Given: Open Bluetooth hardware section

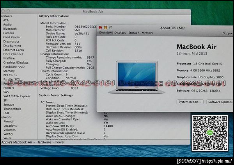Looking at the screenshot, I should [10, 29].
